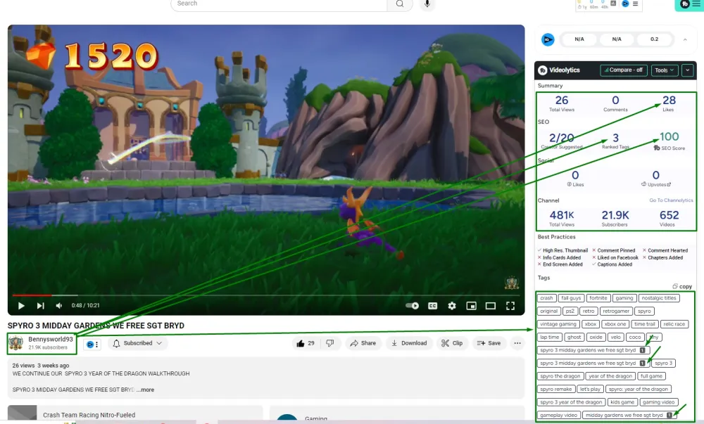This screenshot has width=704, height=424.
Task: Select the 'nostalgic titles' tag
Action: click(659, 298)
